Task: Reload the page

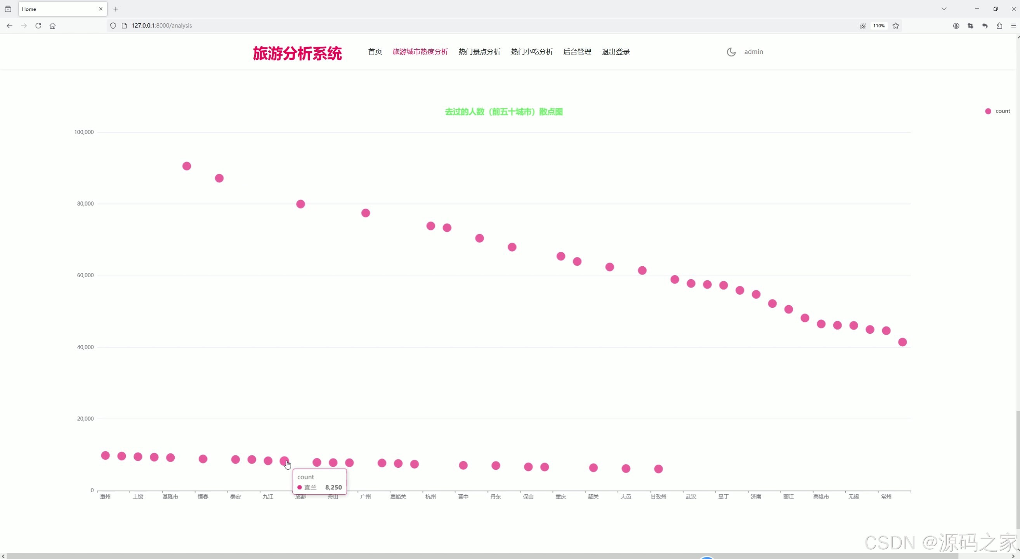Action: coord(38,26)
